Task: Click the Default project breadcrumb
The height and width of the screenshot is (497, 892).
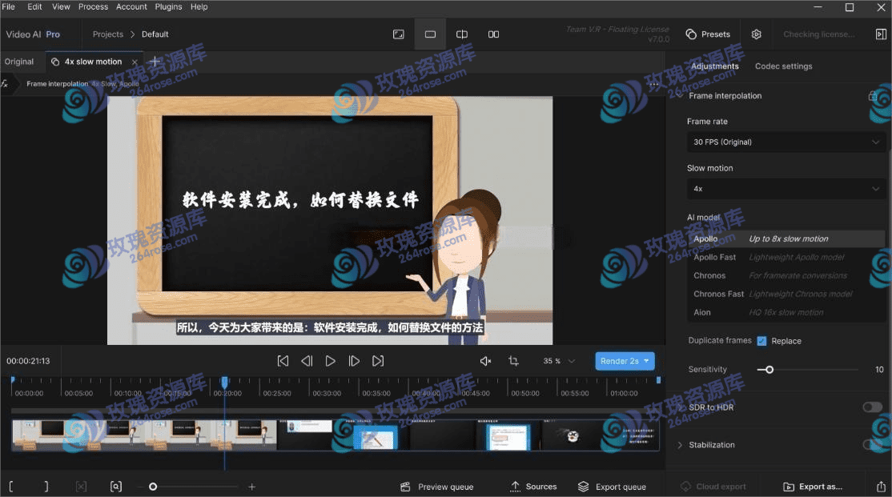Action: click(x=155, y=34)
